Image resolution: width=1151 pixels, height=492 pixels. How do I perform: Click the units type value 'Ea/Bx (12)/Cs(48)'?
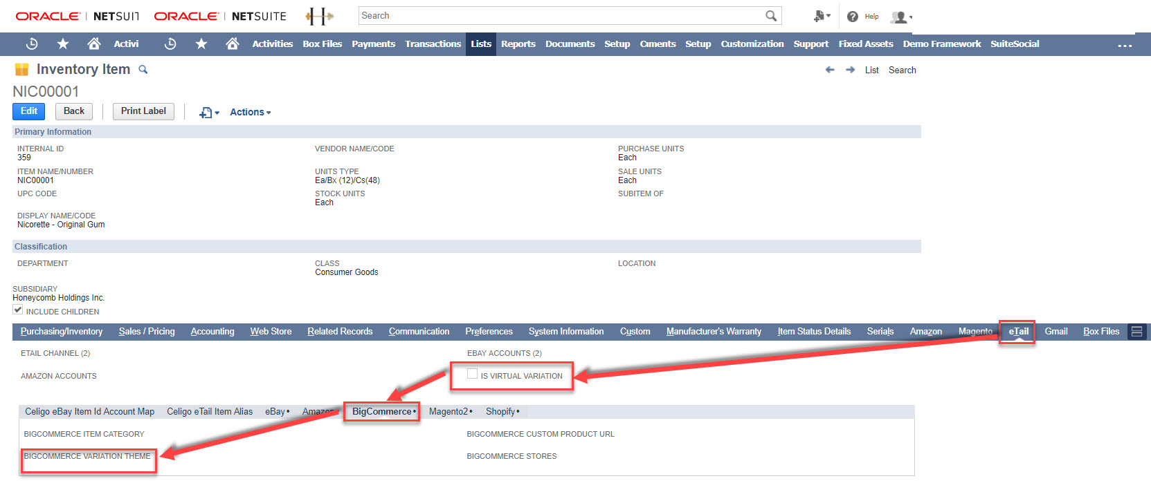[347, 180]
